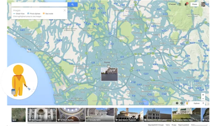Open the Trevi Fountain photo
210x126 pixels.
click(42, 115)
